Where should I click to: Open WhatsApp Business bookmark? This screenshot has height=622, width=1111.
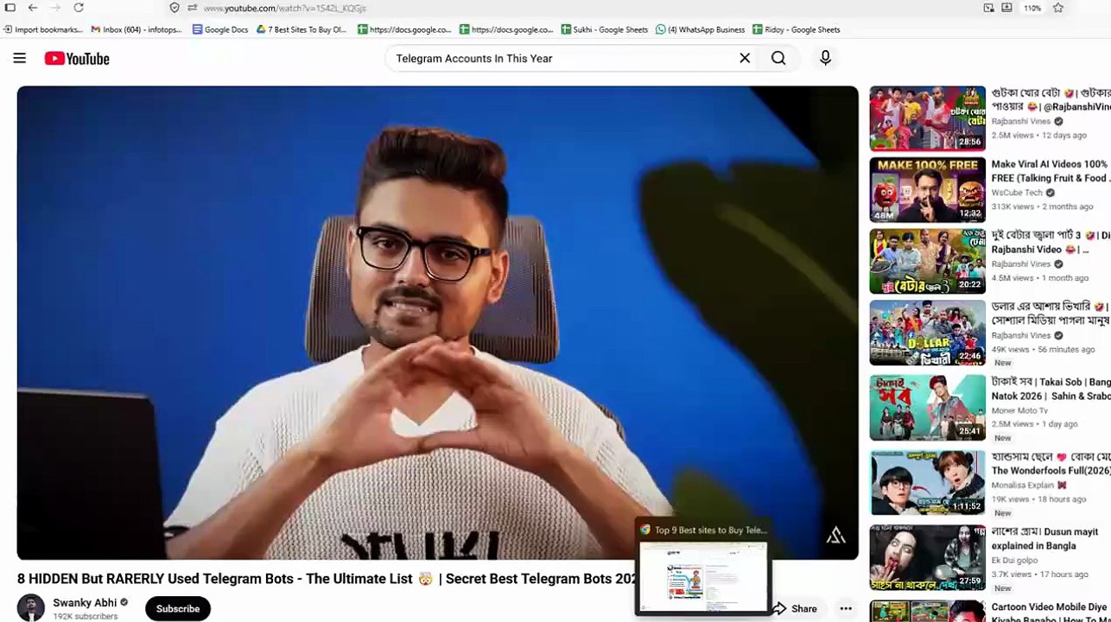click(701, 29)
